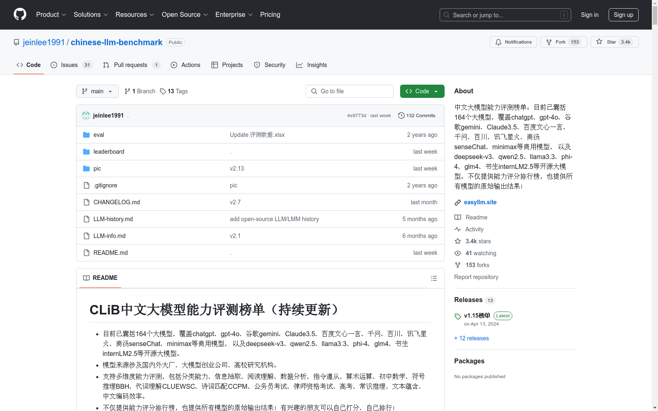Open the GitHub homepage logo

(x=20, y=14)
